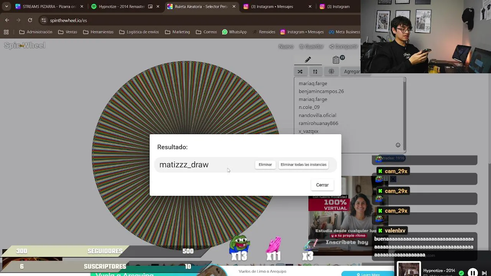This screenshot has width=491, height=276.
Task: Click Learn More on the flights ad
Action: pos(368,274)
